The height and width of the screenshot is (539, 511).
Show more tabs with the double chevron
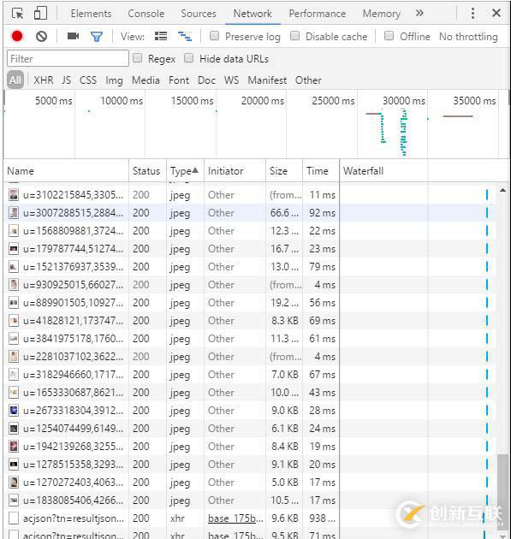pos(419,13)
